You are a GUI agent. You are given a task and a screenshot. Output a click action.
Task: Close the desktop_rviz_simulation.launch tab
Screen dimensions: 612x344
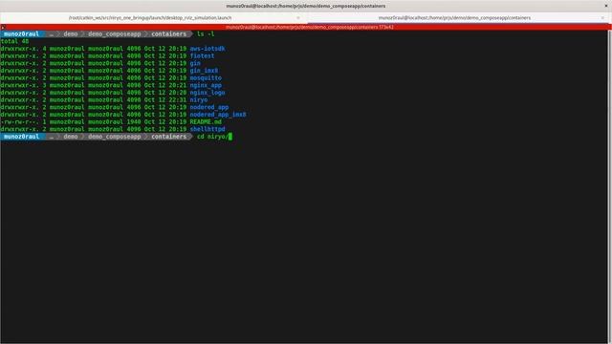[298, 18]
